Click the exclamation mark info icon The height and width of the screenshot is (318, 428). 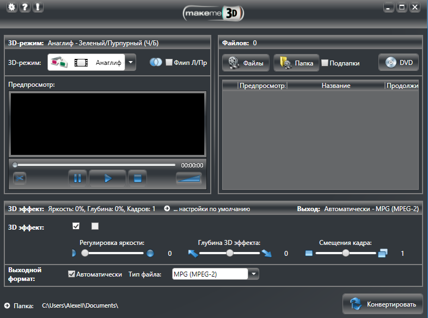coord(38,8)
